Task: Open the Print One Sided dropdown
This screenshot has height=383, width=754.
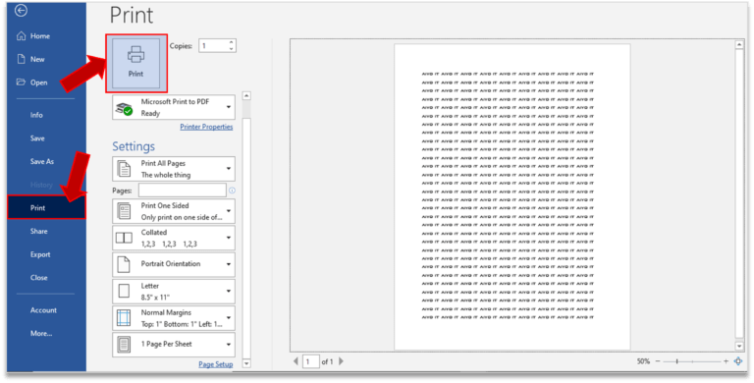Action: pyautogui.click(x=174, y=211)
